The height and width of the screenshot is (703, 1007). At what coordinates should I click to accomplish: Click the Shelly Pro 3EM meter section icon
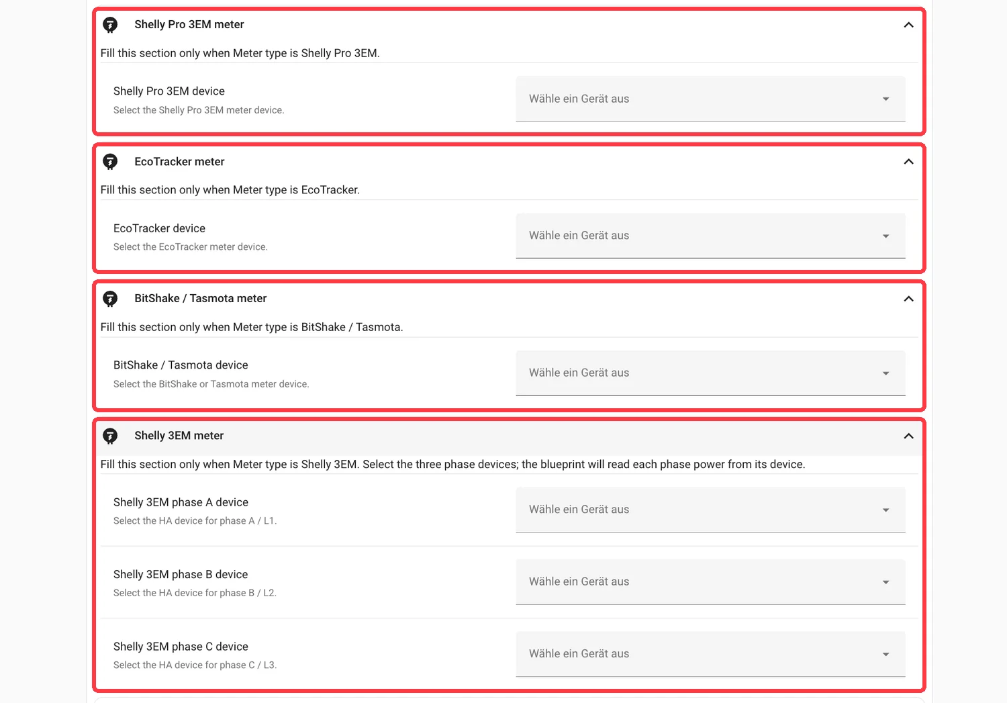(110, 25)
